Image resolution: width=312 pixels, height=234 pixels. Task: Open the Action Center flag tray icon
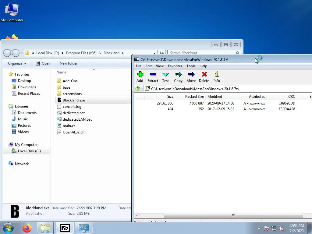pyautogui.click(x=267, y=229)
